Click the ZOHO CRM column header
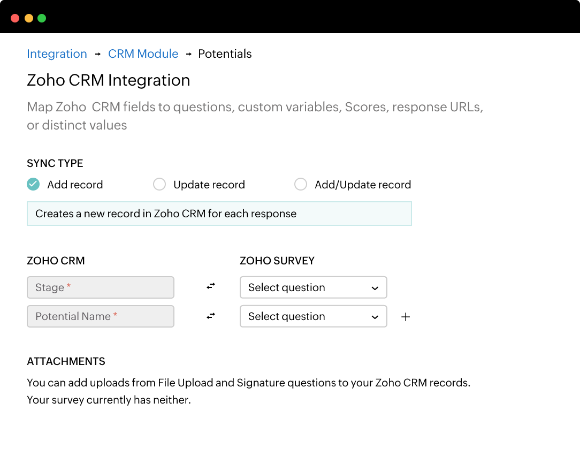580x456 pixels. point(56,261)
